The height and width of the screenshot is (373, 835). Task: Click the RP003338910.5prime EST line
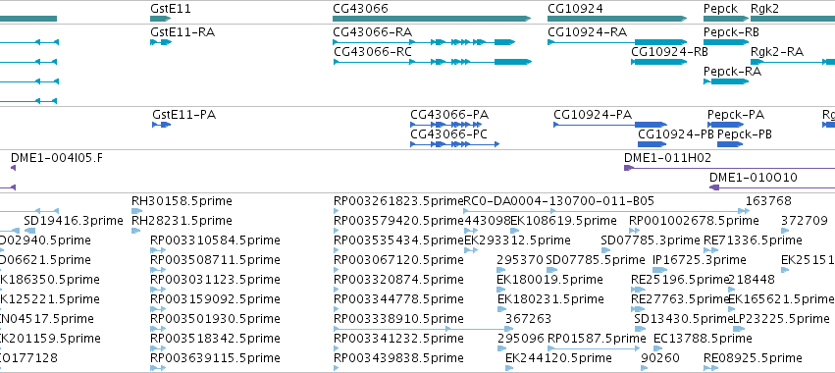[422, 329]
